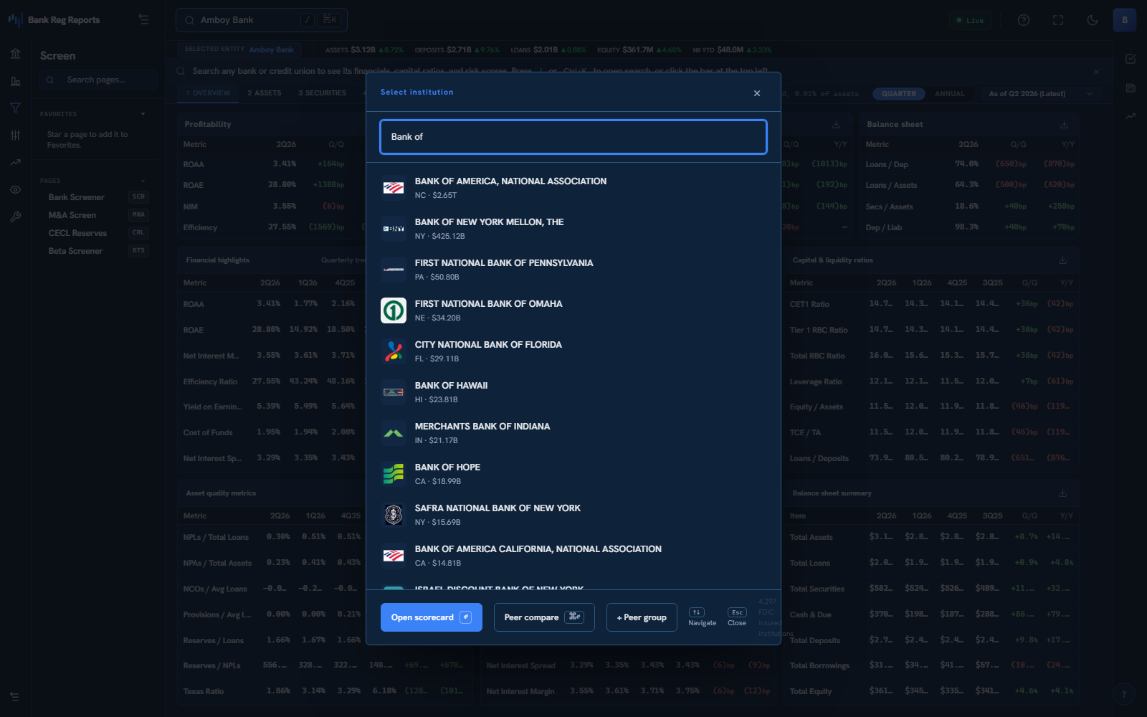Select Bank of America, National Association result
This screenshot has width=1147, height=717.
573,188
